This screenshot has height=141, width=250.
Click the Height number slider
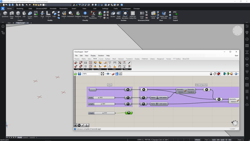[x=102, y=113]
